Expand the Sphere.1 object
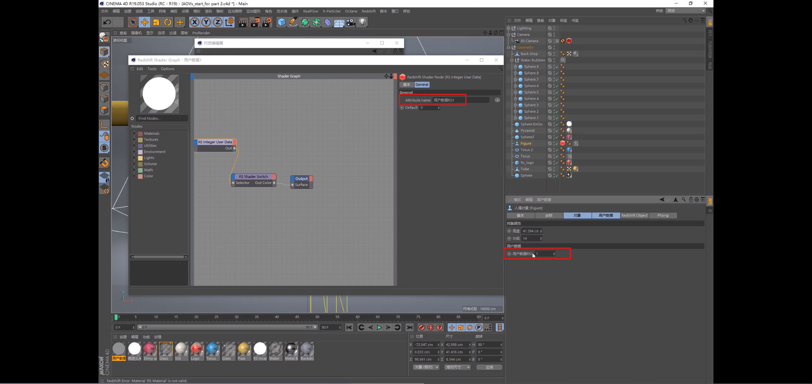 click(x=516, y=118)
